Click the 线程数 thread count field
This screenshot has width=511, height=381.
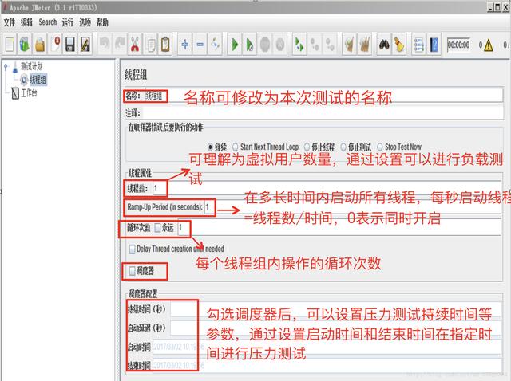tap(327, 188)
